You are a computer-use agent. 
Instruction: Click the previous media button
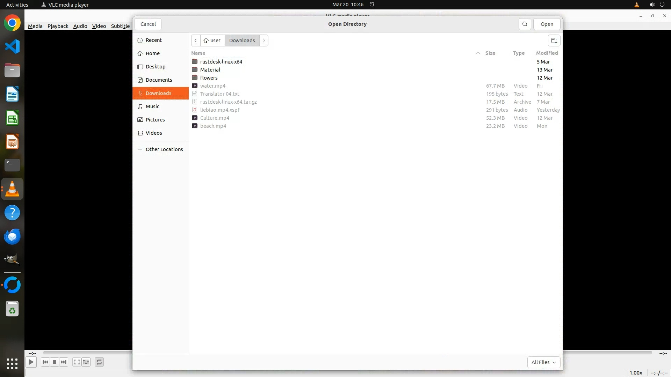45,362
